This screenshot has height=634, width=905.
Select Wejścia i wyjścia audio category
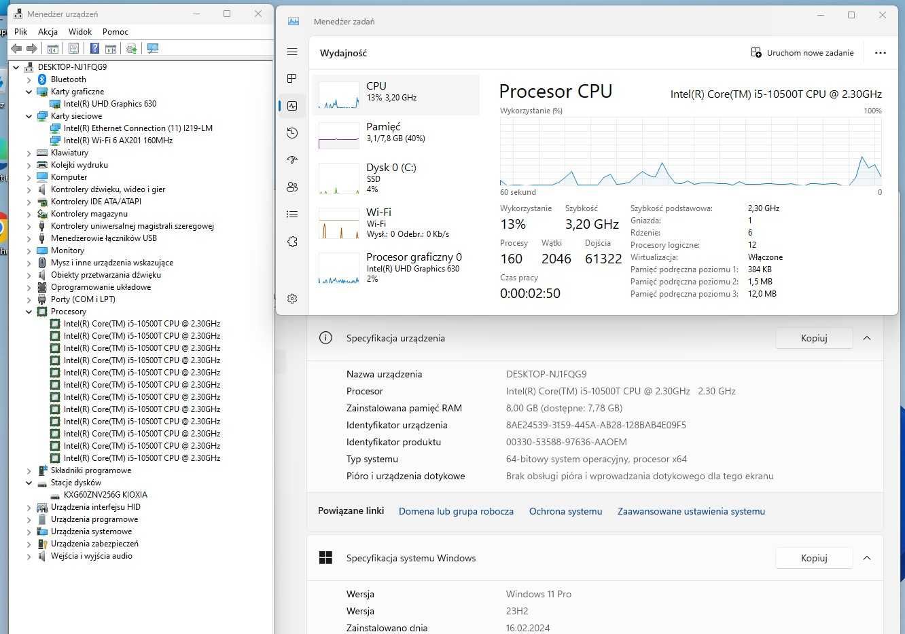91,556
